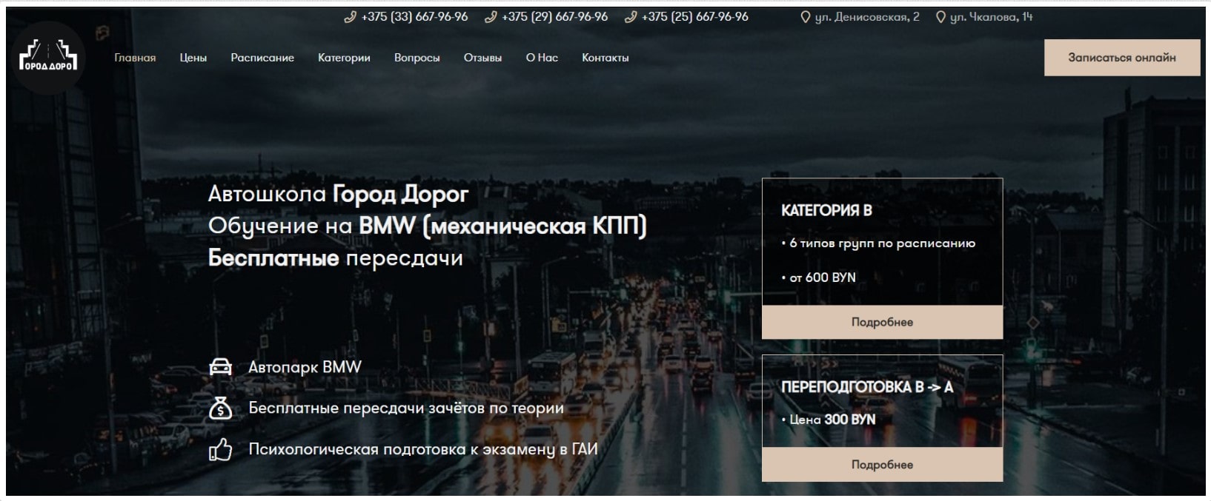Click the money bag icon for free retakes

[220, 408]
